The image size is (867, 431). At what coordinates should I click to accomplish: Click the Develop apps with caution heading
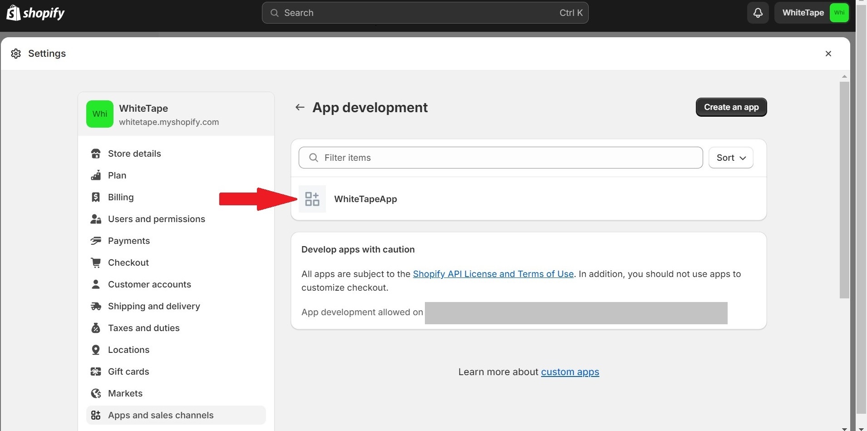pyautogui.click(x=358, y=249)
